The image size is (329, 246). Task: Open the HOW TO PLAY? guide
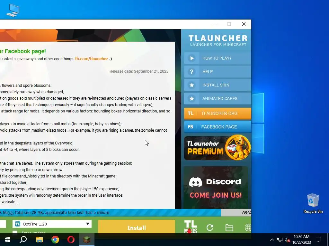click(x=218, y=58)
